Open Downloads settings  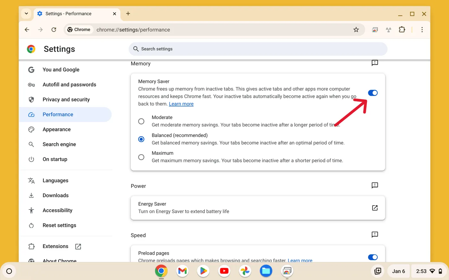65,196
